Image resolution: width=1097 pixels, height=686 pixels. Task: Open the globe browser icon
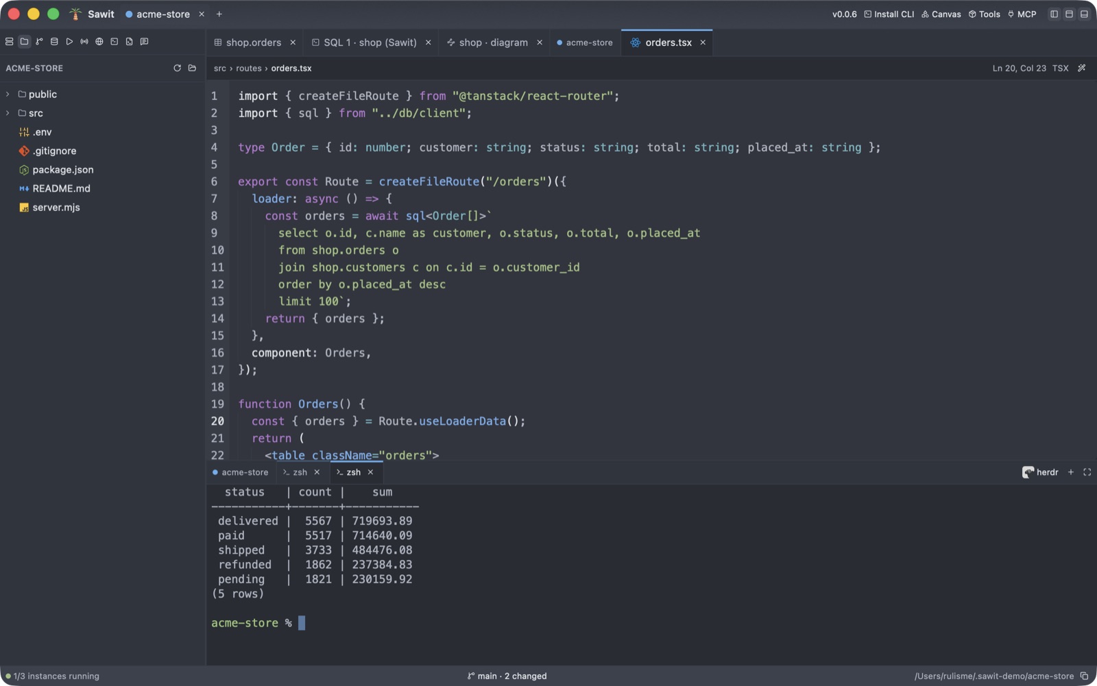pos(99,42)
